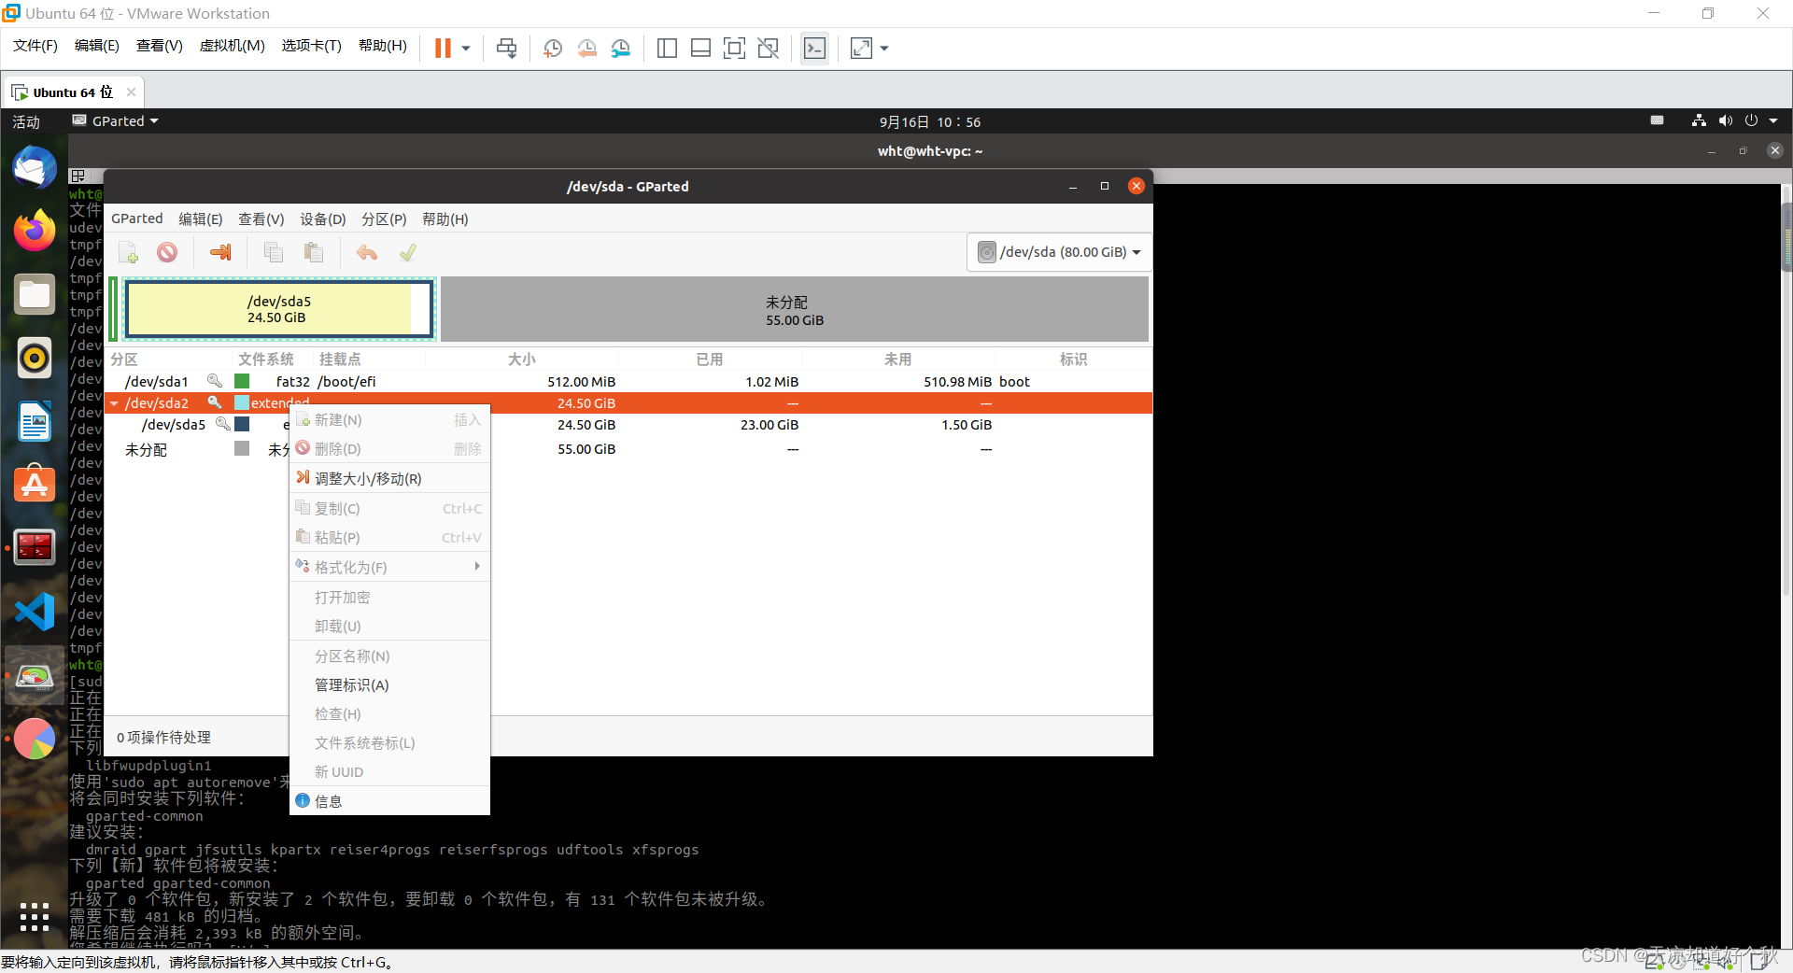
Task: Open the GParted menu in menu bar
Action: pos(137,219)
